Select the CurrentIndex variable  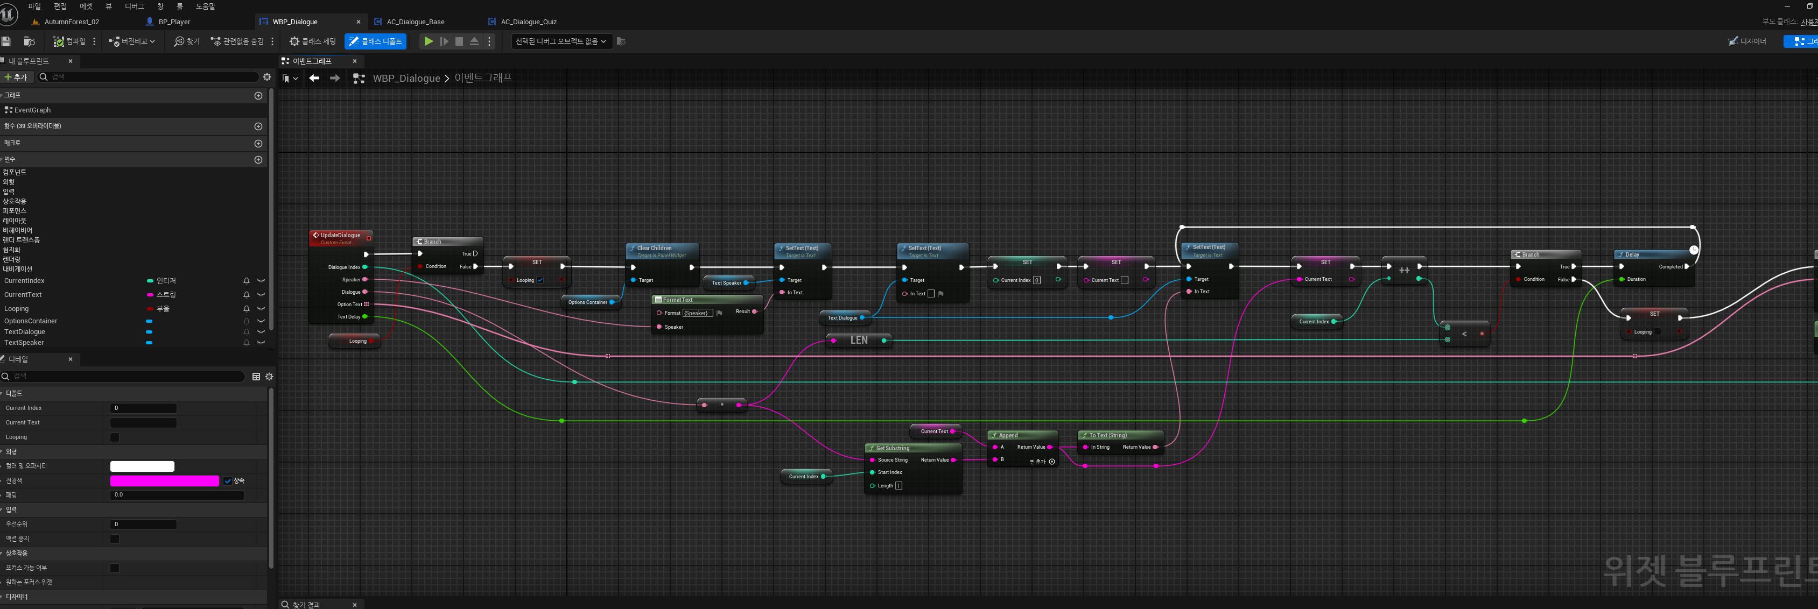pos(24,281)
